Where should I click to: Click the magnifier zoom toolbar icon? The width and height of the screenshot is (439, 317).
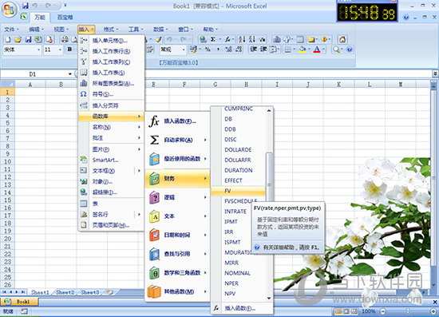[x=336, y=50]
